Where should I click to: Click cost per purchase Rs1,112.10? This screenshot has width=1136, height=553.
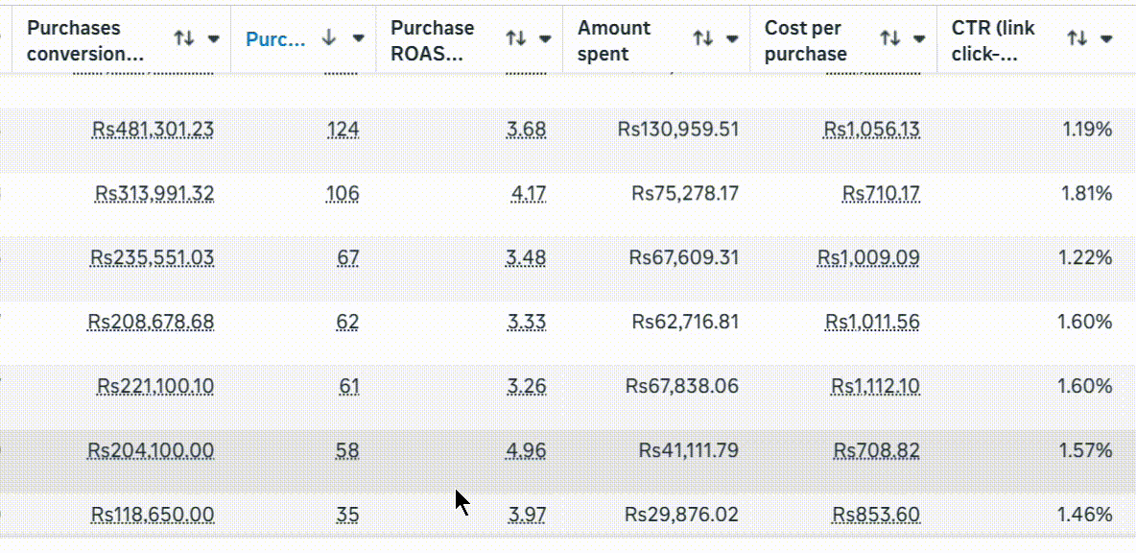click(x=876, y=386)
